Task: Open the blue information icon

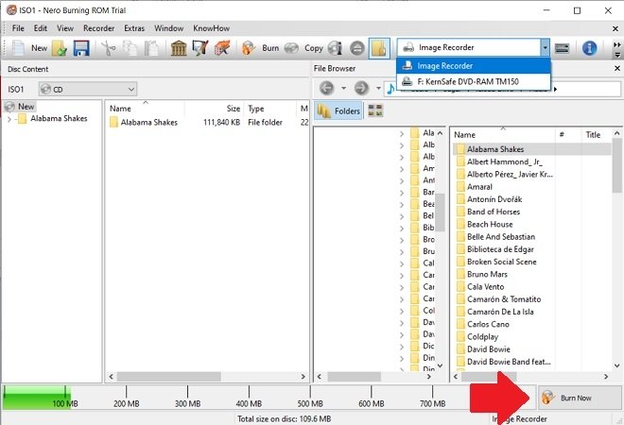Action: [589, 48]
